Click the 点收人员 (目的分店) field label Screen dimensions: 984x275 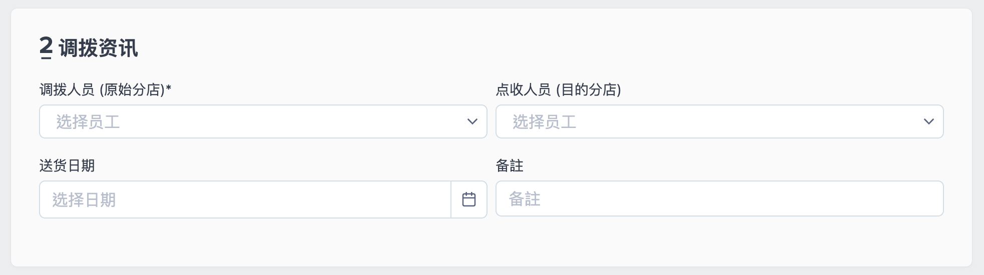click(559, 90)
